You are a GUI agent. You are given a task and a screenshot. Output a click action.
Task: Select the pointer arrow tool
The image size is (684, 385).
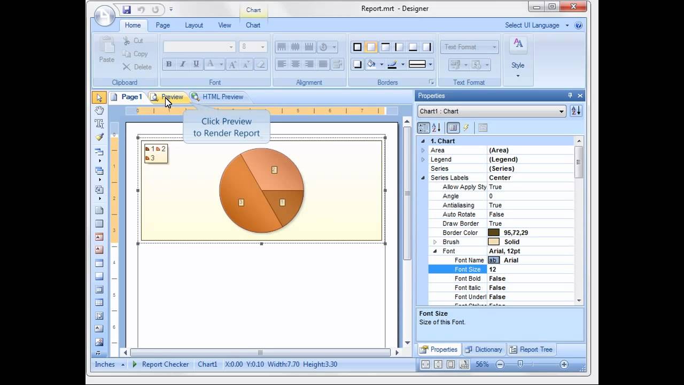99,97
